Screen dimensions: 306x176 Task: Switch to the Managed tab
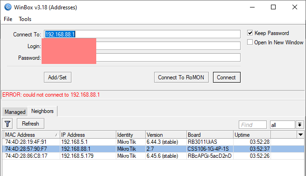click(15, 112)
